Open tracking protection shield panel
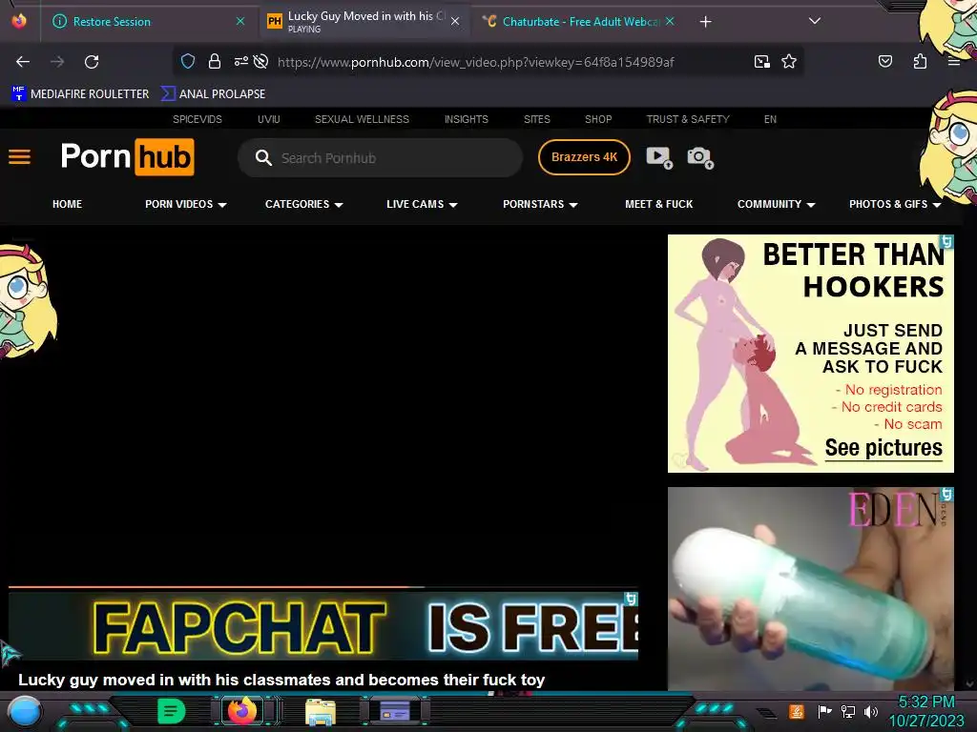 (x=188, y=61)
